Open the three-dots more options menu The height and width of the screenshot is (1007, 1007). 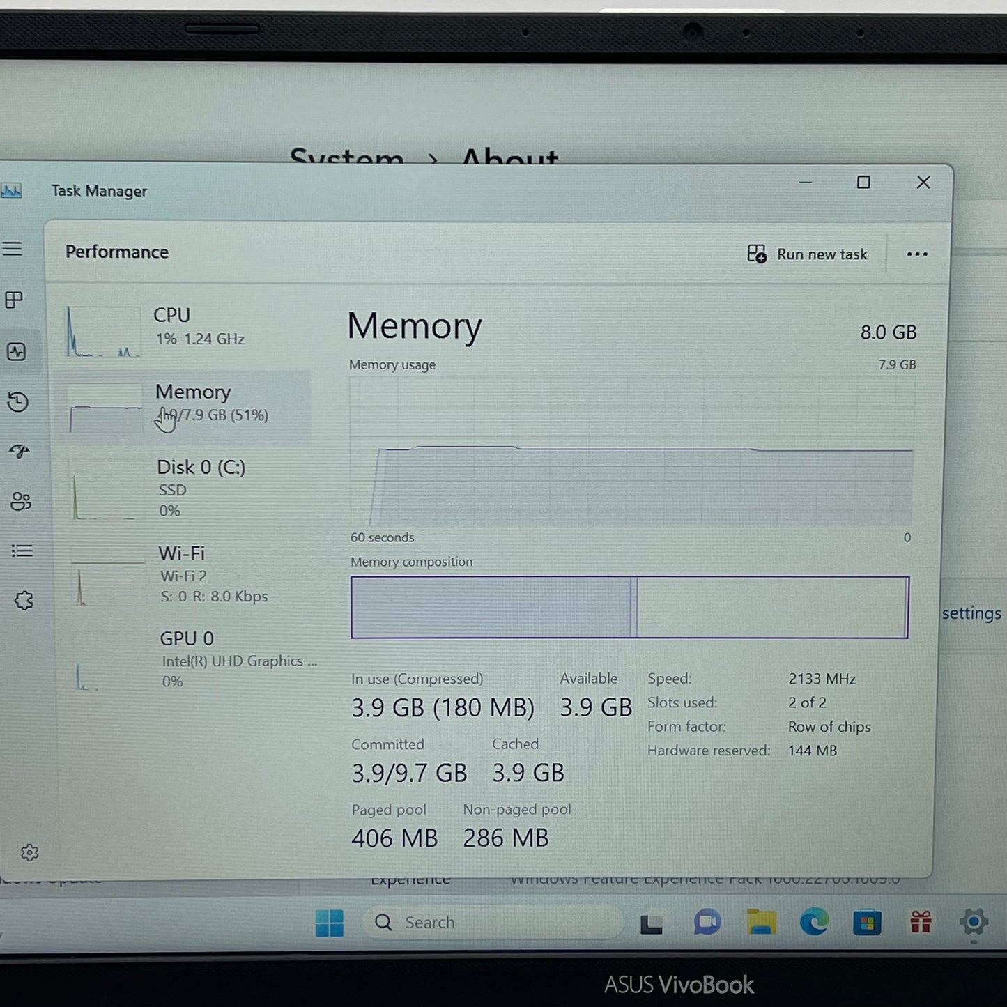coord(917,254)
